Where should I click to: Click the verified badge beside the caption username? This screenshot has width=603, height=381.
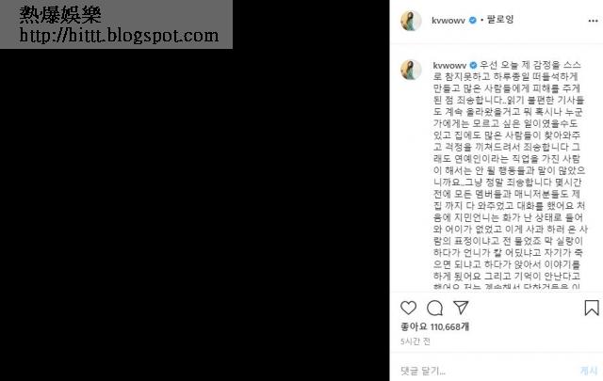(473, 65)
